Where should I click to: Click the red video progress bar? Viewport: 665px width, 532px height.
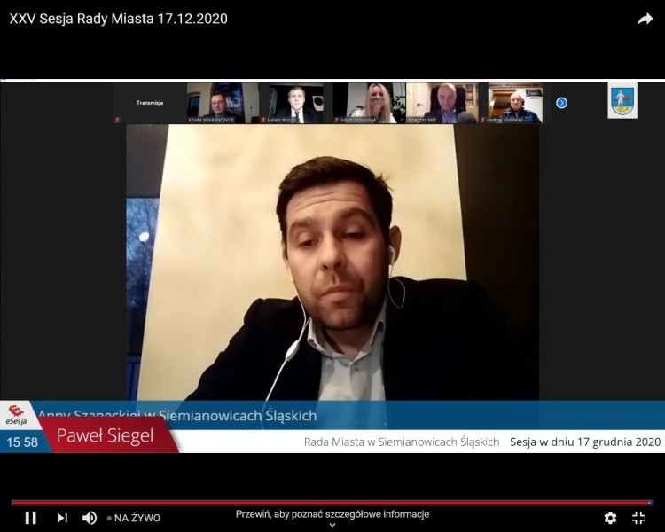pyautogui.click(x=332, y=503)
